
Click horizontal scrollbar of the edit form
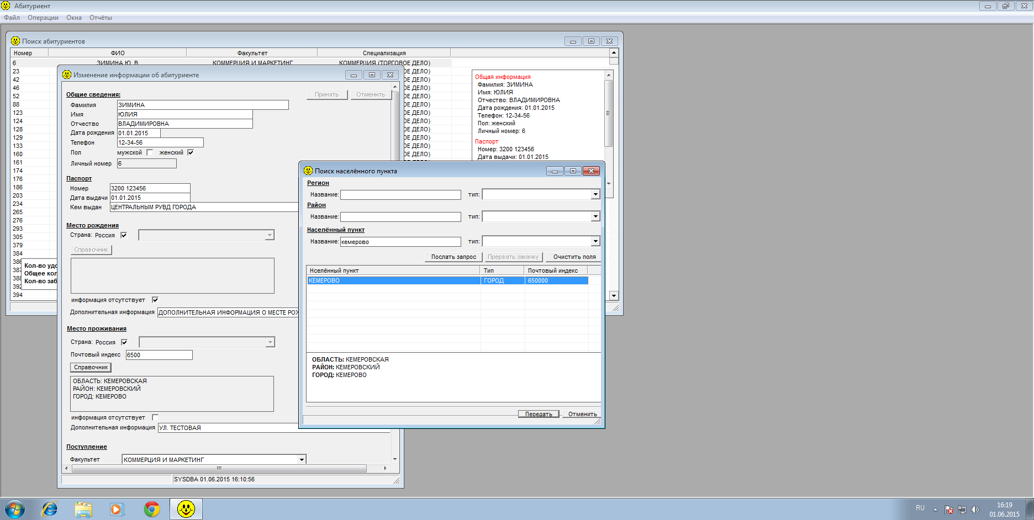pos(219,468)
